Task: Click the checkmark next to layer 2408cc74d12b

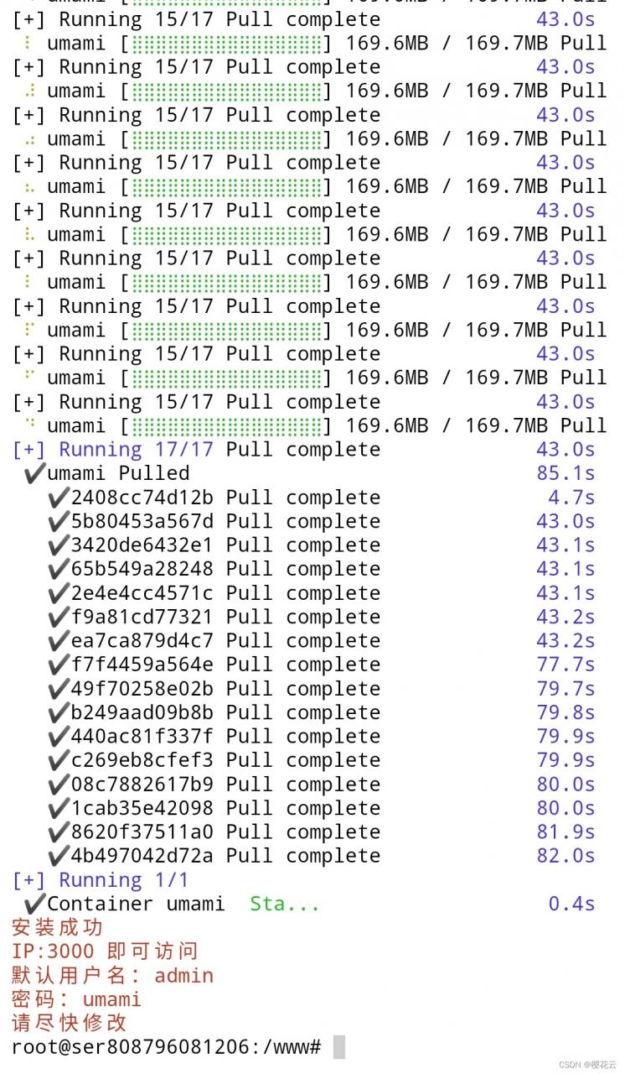Action: click(58, 498)
